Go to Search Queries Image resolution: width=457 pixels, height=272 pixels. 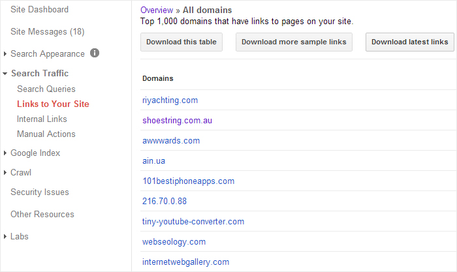coord(46,89)
